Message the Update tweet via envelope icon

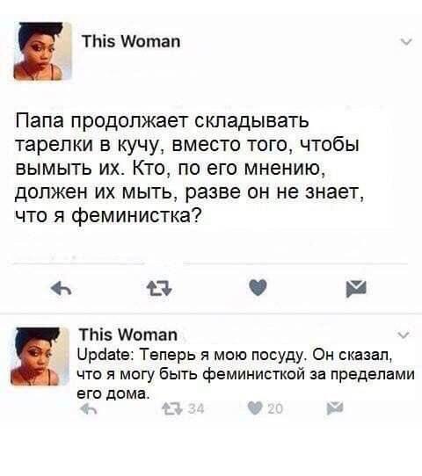pos(335,408)
